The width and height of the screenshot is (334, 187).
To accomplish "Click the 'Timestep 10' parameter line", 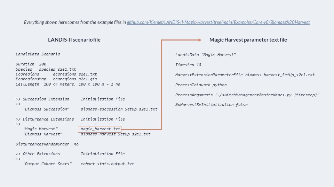I will click(188, 65).
